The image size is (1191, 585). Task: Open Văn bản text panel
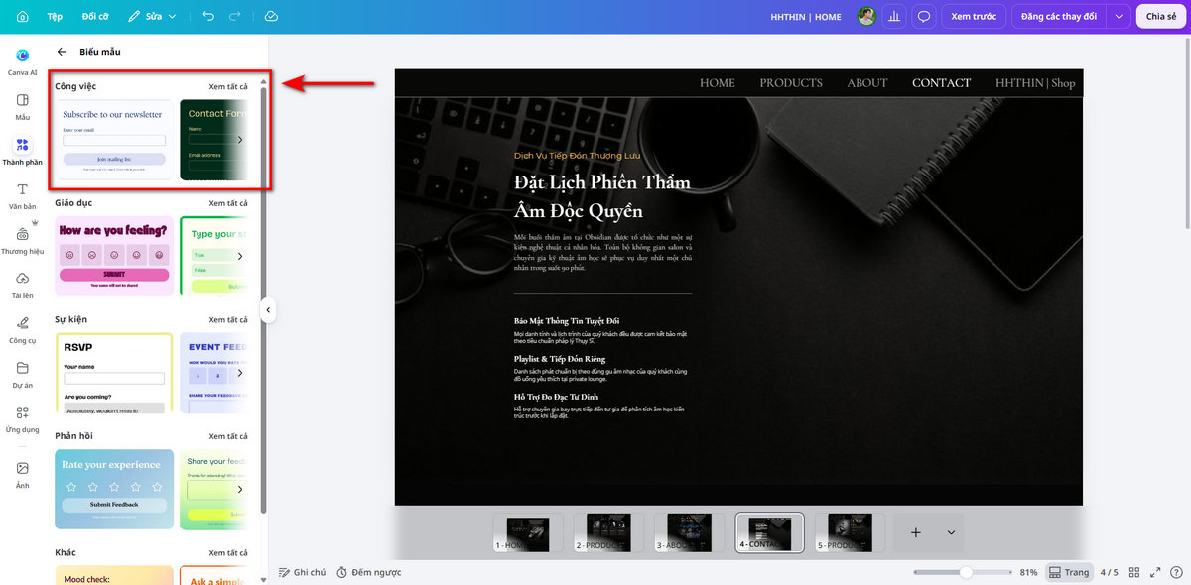(x=22, y=196)
